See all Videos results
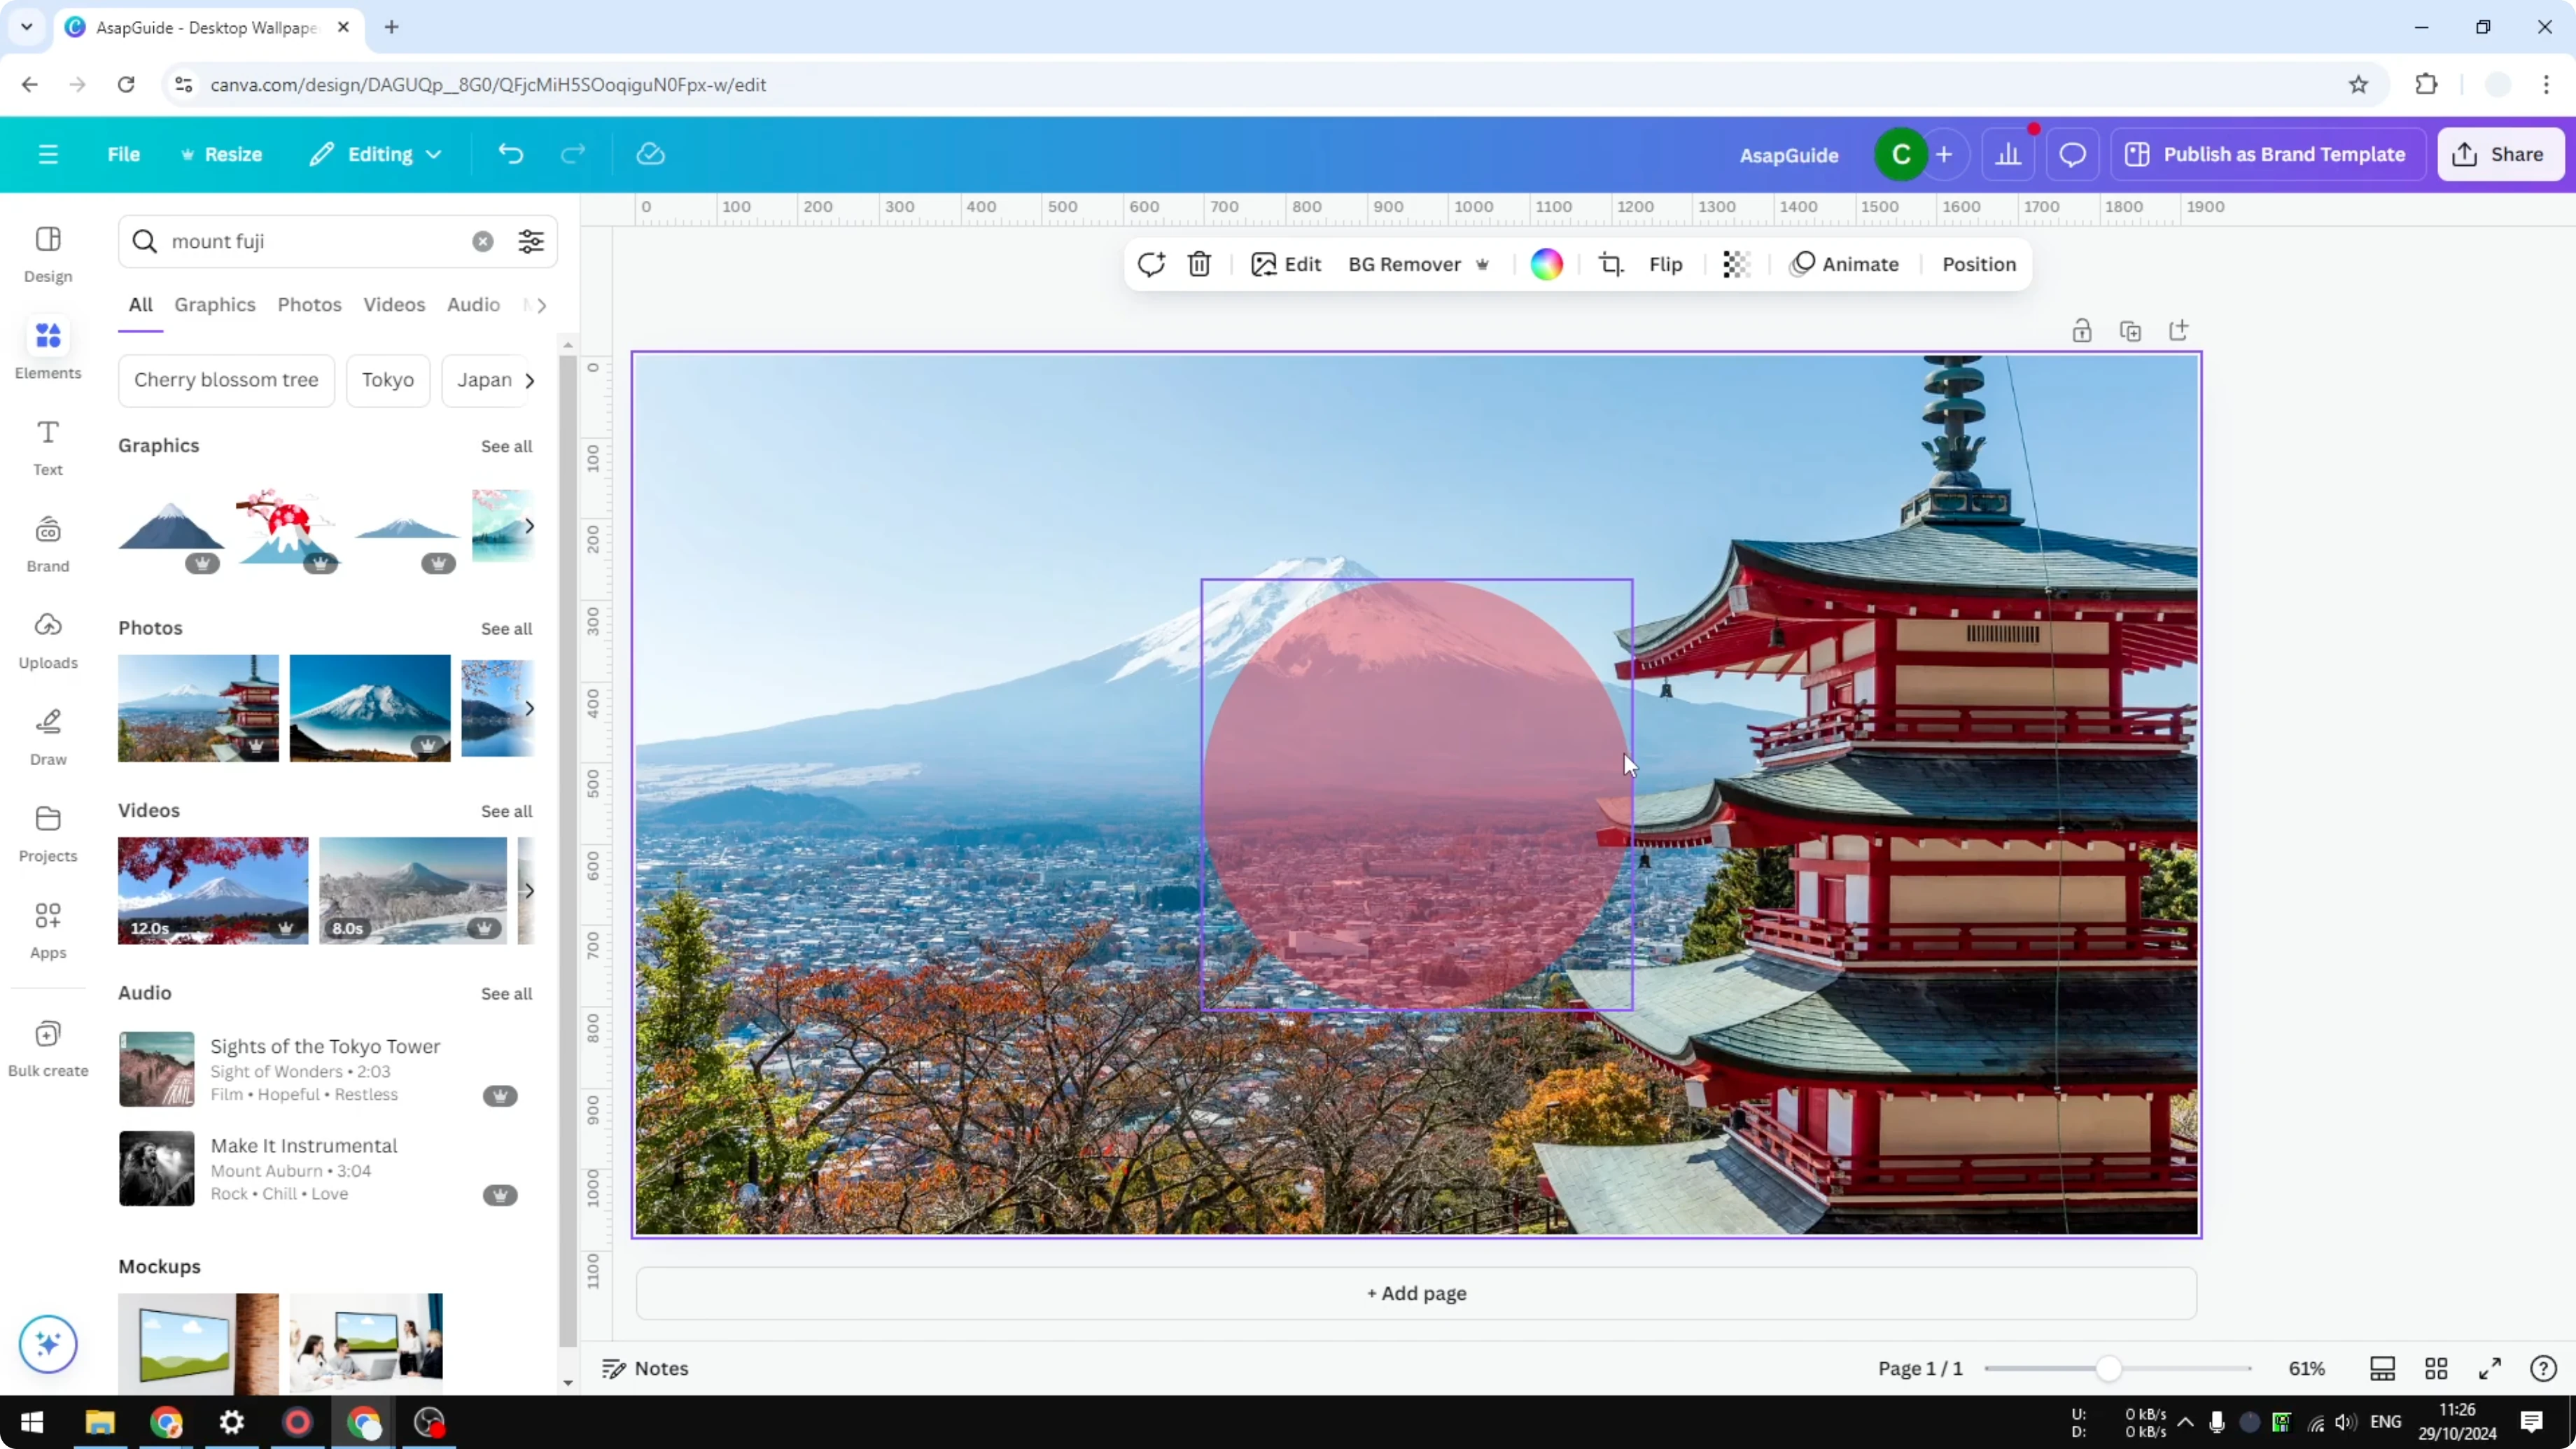2576x1449 pixels. point(506,811)
